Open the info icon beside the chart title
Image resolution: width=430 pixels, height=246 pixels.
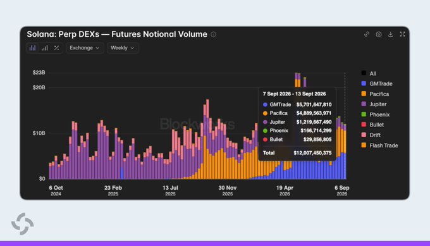tap(213, 34)
